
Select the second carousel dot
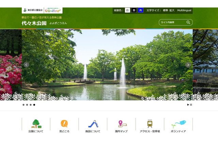click(27, 105)
